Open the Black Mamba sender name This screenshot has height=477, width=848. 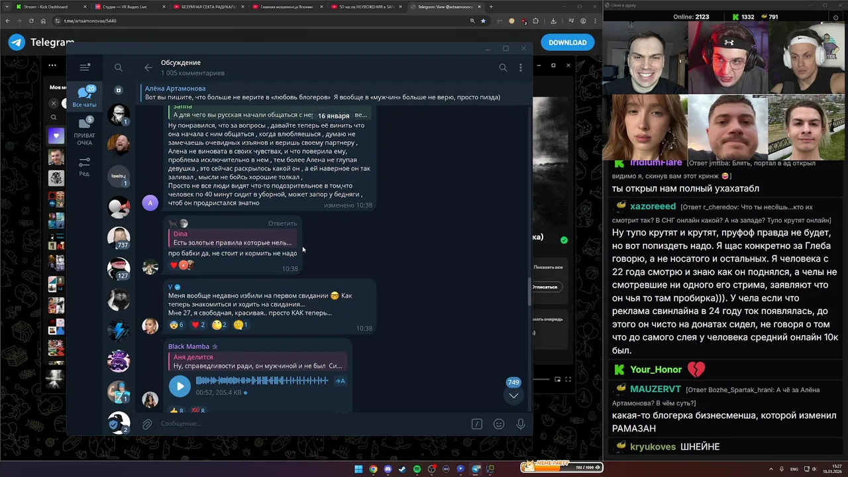point(189,346)
